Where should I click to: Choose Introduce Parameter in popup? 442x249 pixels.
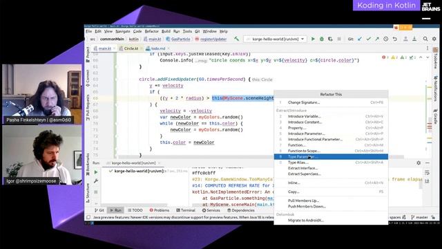331,133
